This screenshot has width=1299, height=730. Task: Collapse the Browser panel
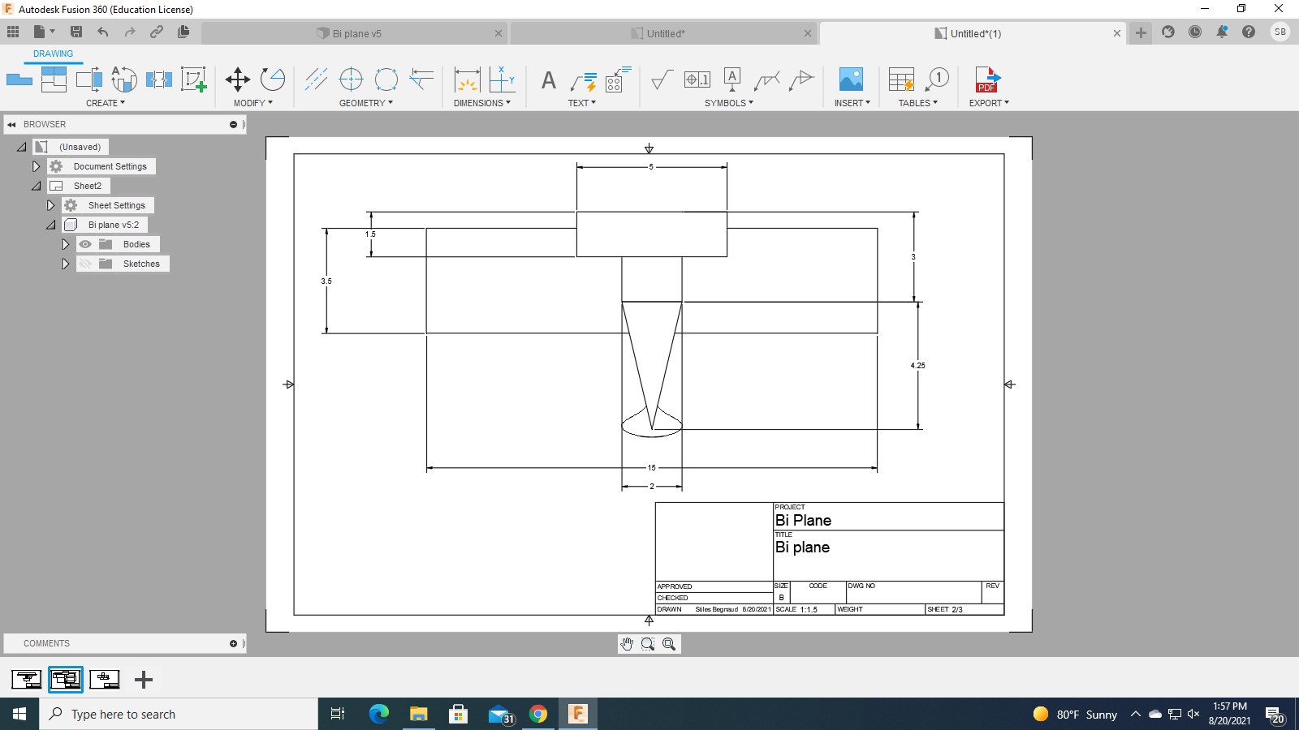coord(11,123)
